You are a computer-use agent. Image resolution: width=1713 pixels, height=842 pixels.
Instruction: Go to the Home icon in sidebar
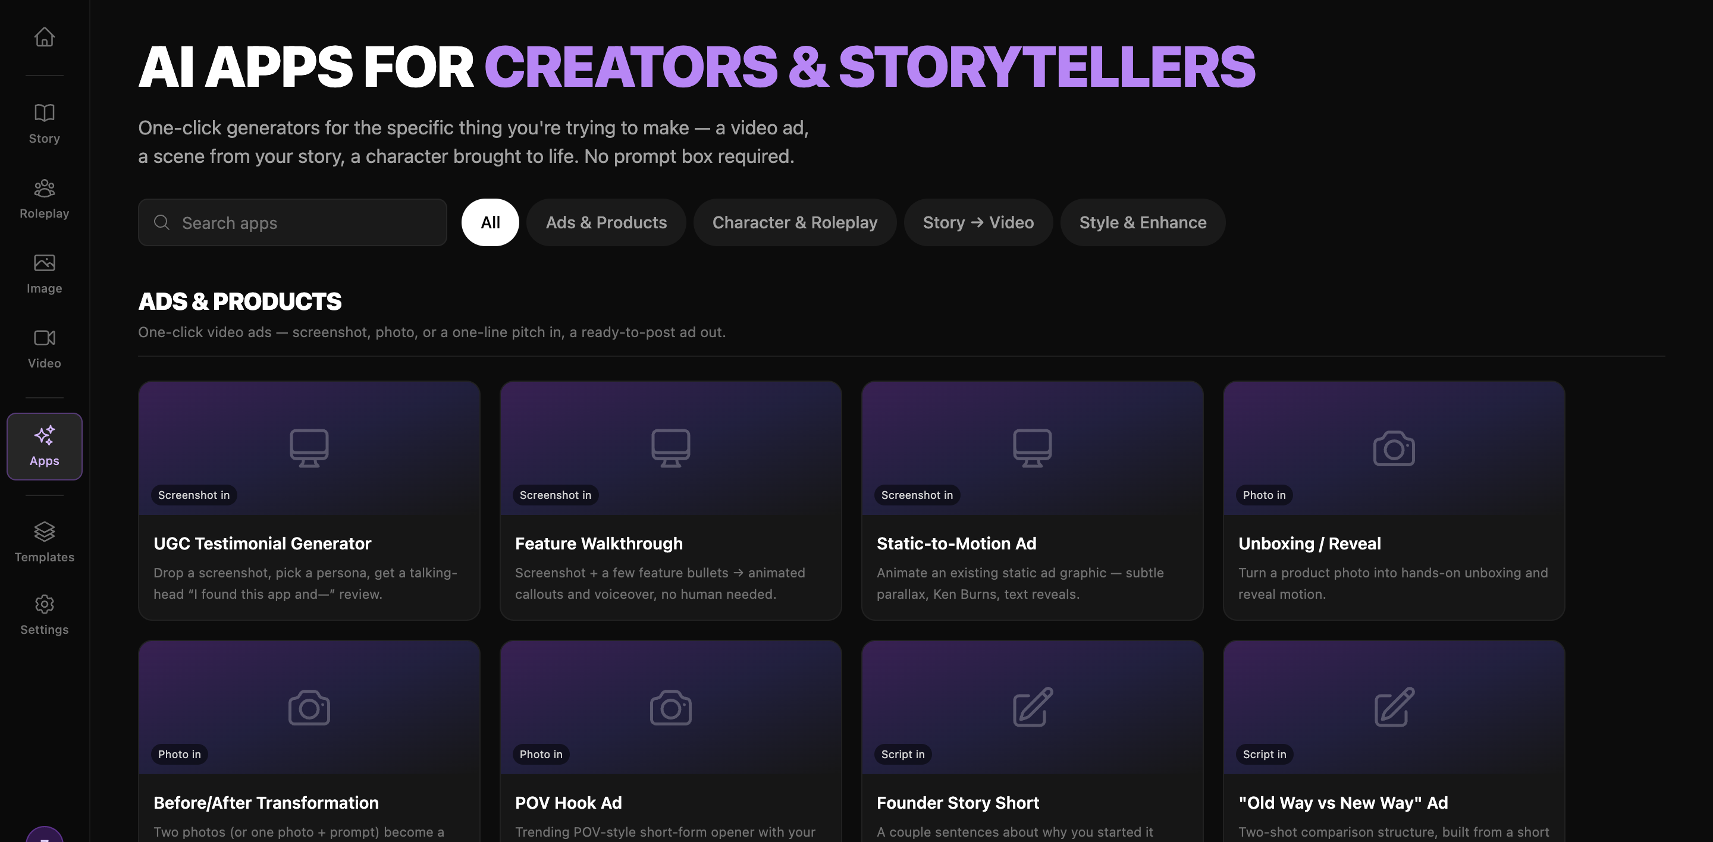[x=44, y=37]
